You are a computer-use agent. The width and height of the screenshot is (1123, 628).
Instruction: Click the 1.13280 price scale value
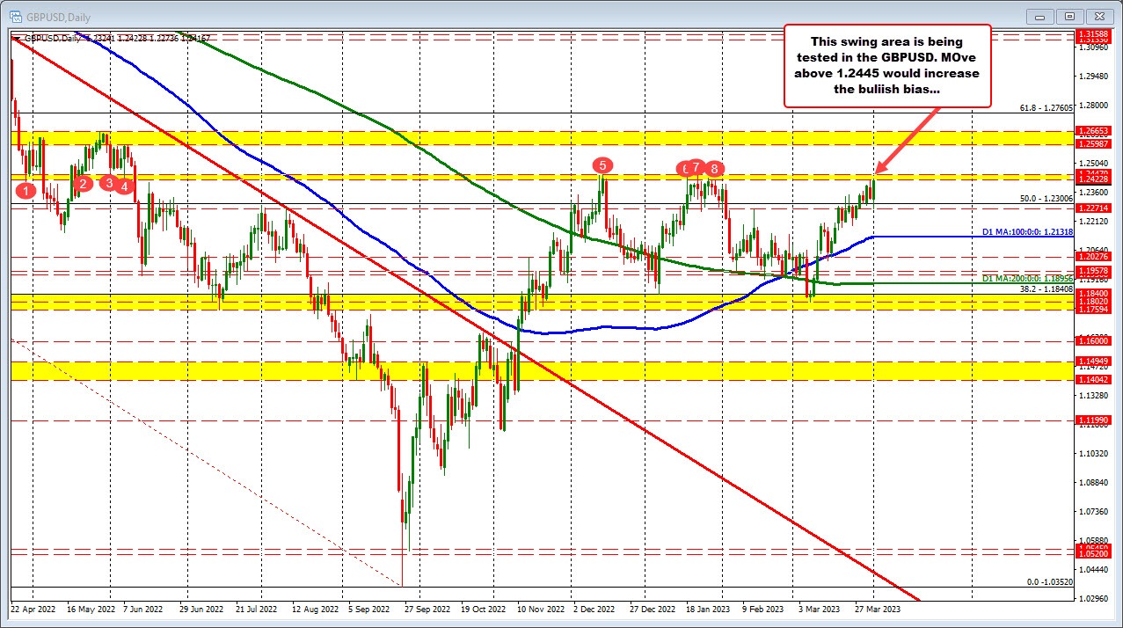1093,395
